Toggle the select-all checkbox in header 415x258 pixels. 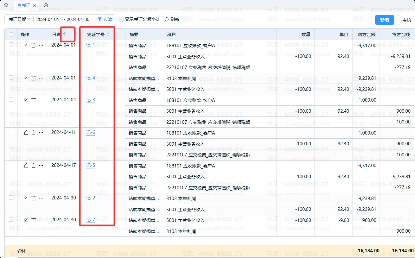click(11, 35)
